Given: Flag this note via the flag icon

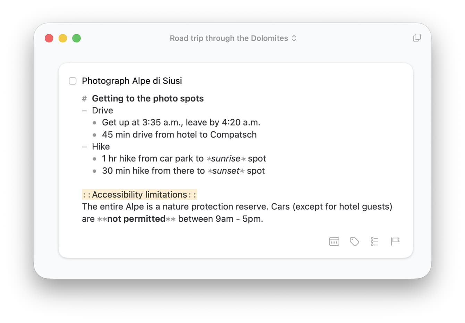Looking at the screenshot, I should click(395, 241).
